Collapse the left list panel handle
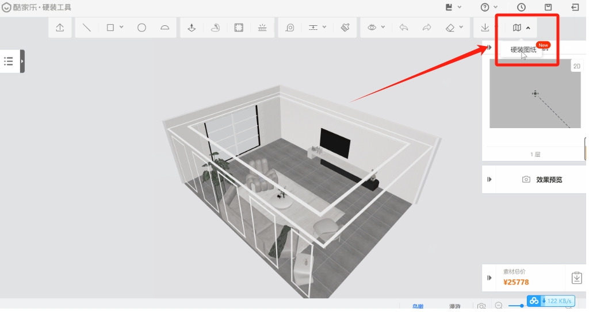The image size is (589, 312). (x=22, y=61)
